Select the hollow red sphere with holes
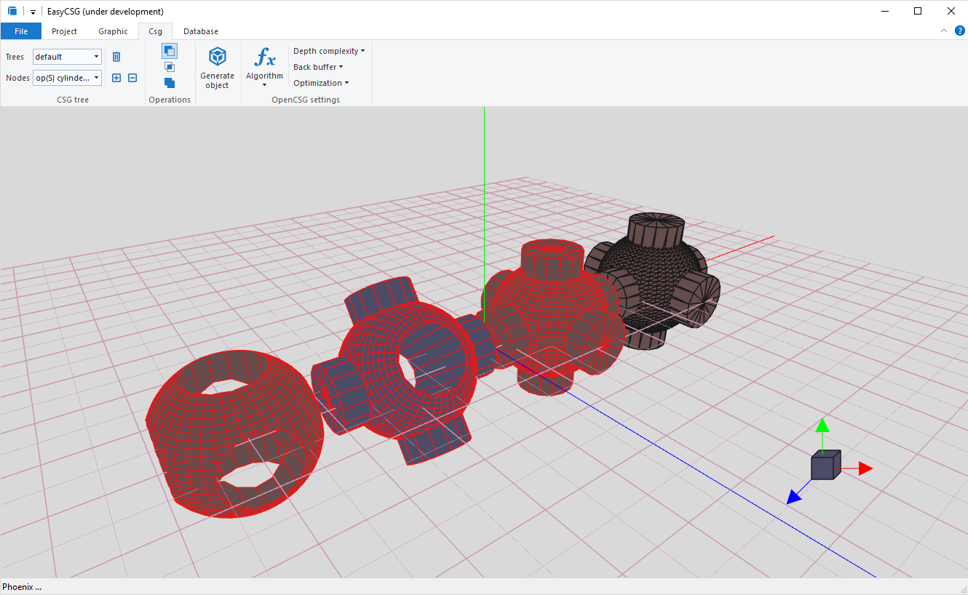The width and height of the screenshot is (968, 595). [x=233, y=433]
